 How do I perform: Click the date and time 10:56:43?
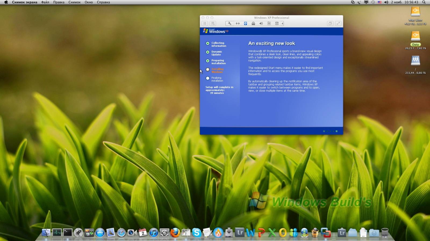(404, 2)
